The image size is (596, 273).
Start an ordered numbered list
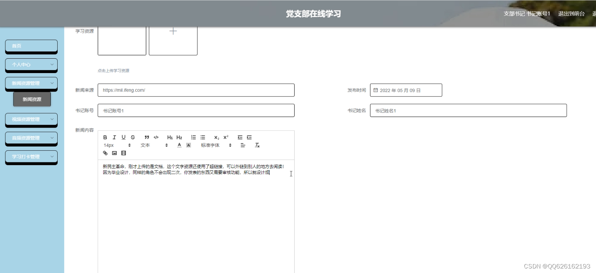[193, 137]
